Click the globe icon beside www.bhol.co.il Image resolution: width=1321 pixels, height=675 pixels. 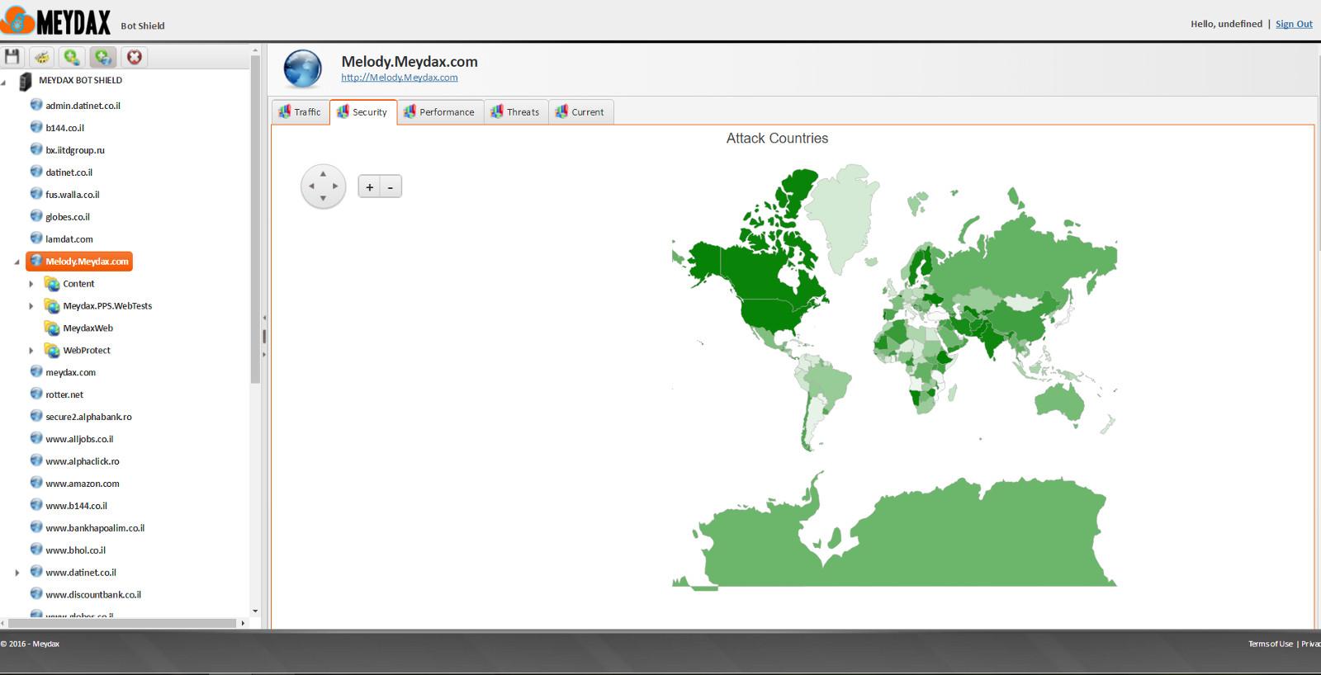pyautogui.click(x=36, y=550)
